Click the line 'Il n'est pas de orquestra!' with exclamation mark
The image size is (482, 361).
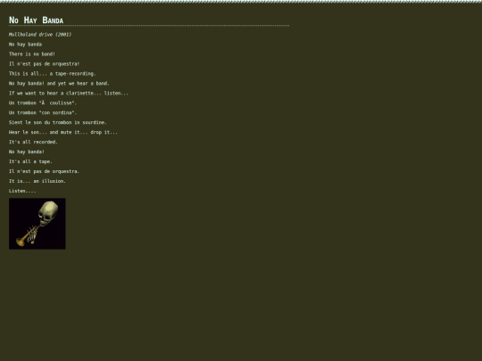[x=44, y=64]
